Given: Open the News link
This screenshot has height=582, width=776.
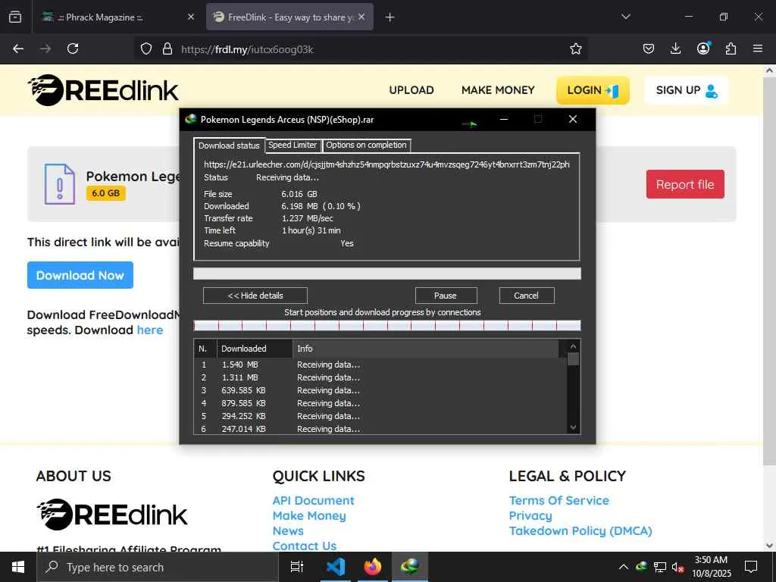Looking at the screenshot, I should point(288,530).
